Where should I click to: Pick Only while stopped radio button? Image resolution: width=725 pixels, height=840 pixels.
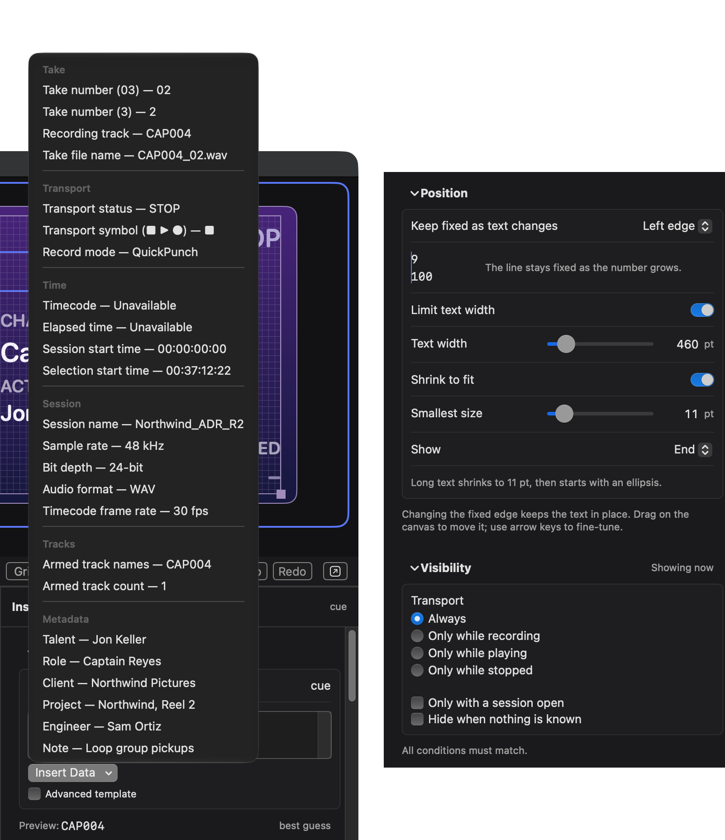[x=417, y=670]
